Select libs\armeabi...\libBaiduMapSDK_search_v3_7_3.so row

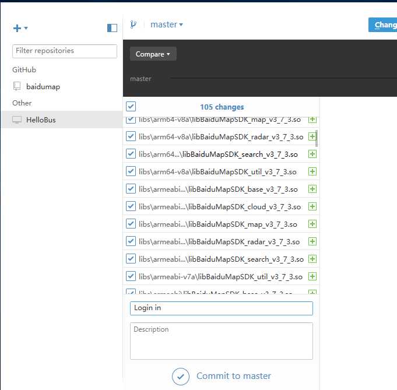(221, 259)
